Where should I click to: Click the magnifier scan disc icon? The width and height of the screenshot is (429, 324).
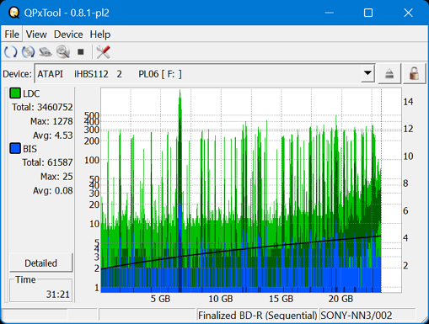[x=63, y=52]
